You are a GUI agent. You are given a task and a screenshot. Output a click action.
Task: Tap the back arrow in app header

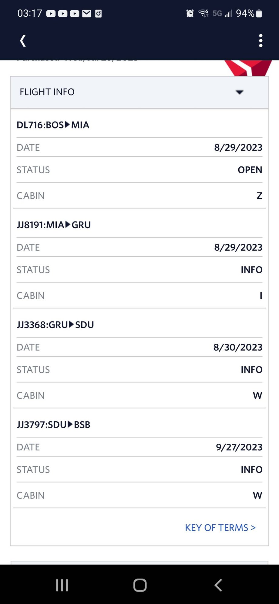(23, 41)
